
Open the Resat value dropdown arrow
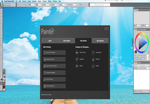[58, 5]
